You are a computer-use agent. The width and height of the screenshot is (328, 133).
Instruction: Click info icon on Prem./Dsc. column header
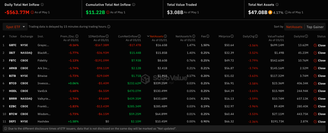77,36
